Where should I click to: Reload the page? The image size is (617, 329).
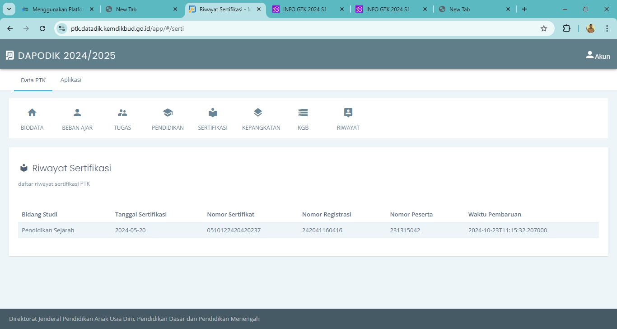pyautogui.click(x=42, y=28)
